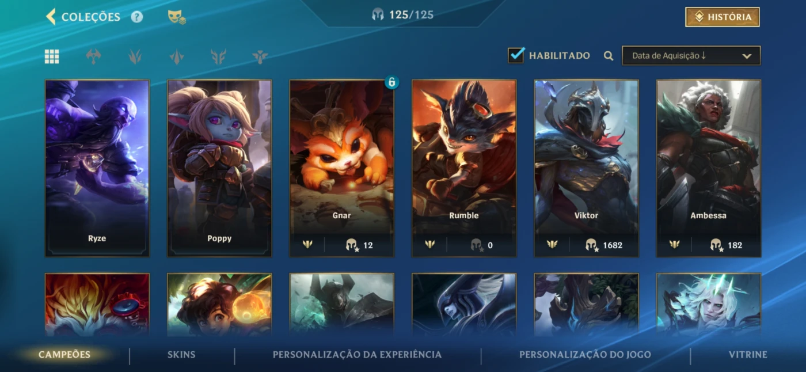The image size is (806, 372).
Task: Open the Ambessa champion card
Action: 709,168
